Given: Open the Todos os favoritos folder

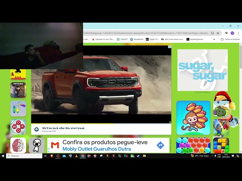Looking at the screenshot, I should 230,39.
